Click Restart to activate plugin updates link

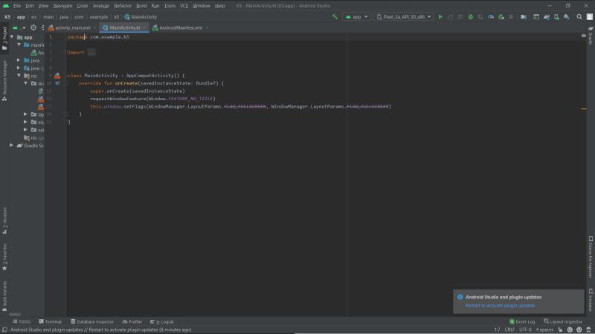(x=500, y=306)
